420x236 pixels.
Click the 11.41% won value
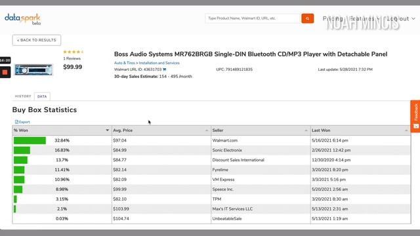pos(62,170)
